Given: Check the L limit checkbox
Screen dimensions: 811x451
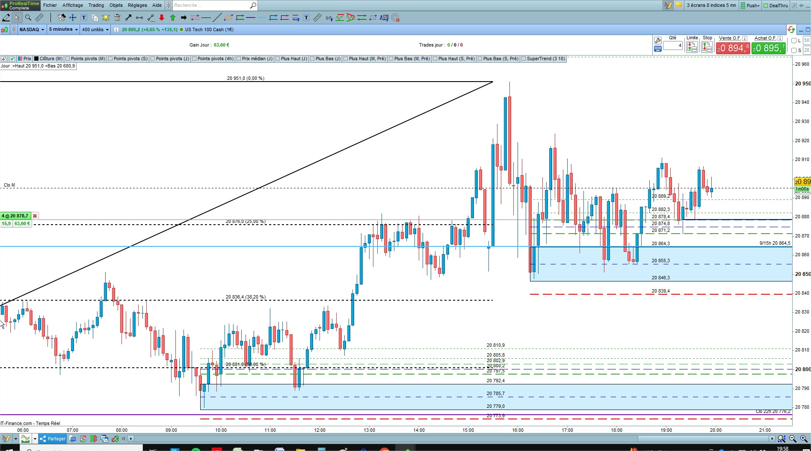Looking at the screenshot, I should pyautogui.click(x=794, y=41).
